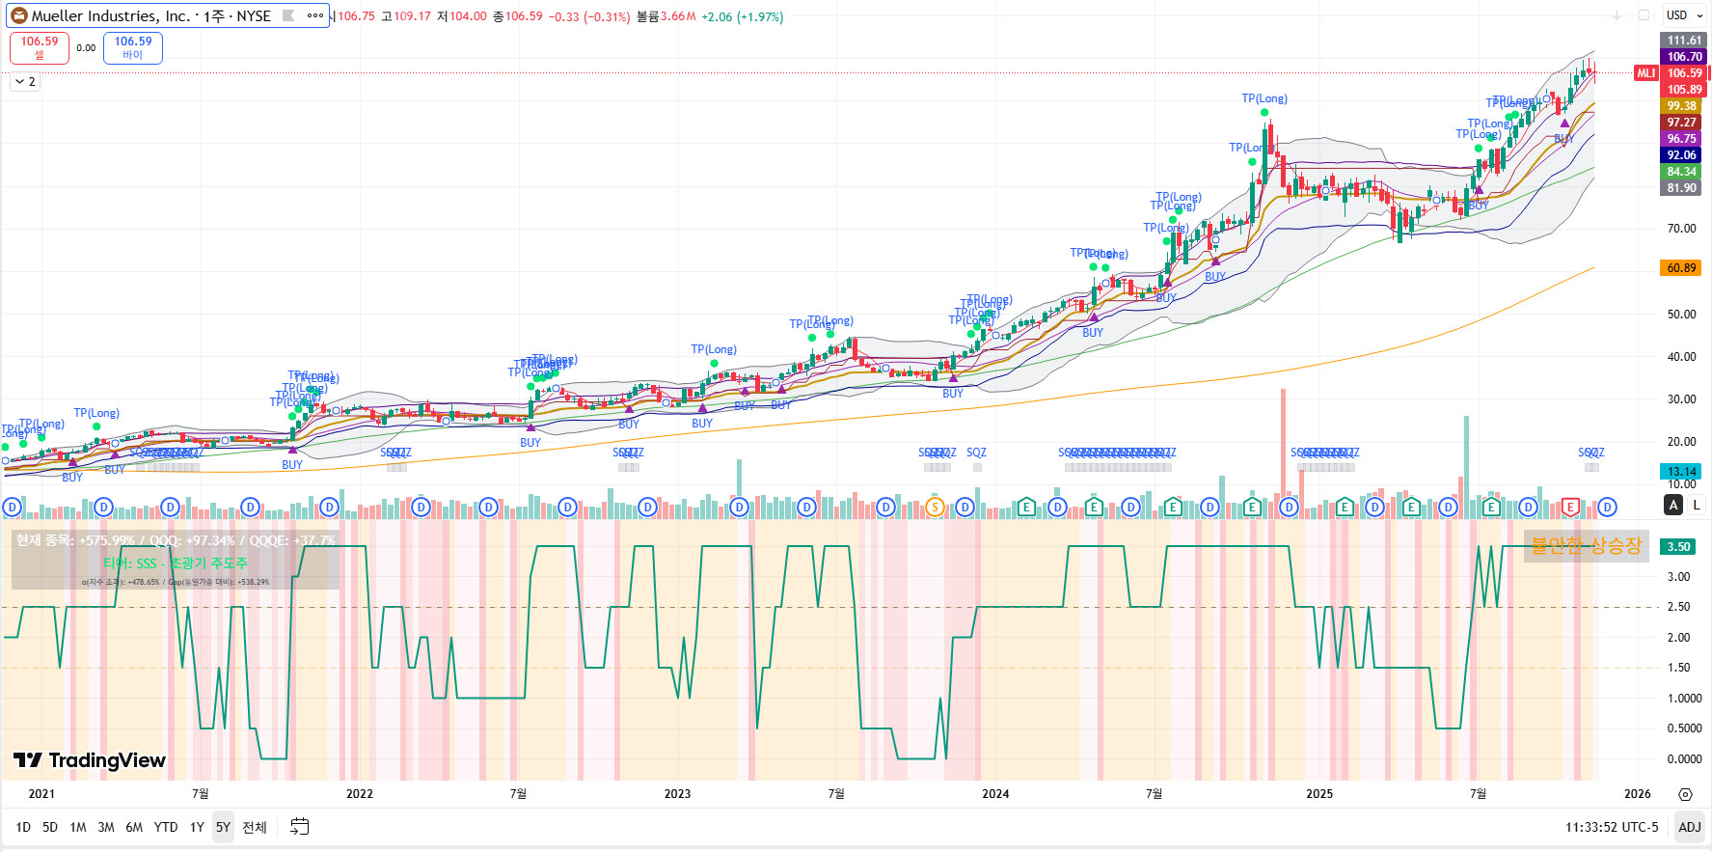The width and height of the screenshot is (1712, 852).
Task: Click the flag icon beside NYSE
Action: coord(289,15)
